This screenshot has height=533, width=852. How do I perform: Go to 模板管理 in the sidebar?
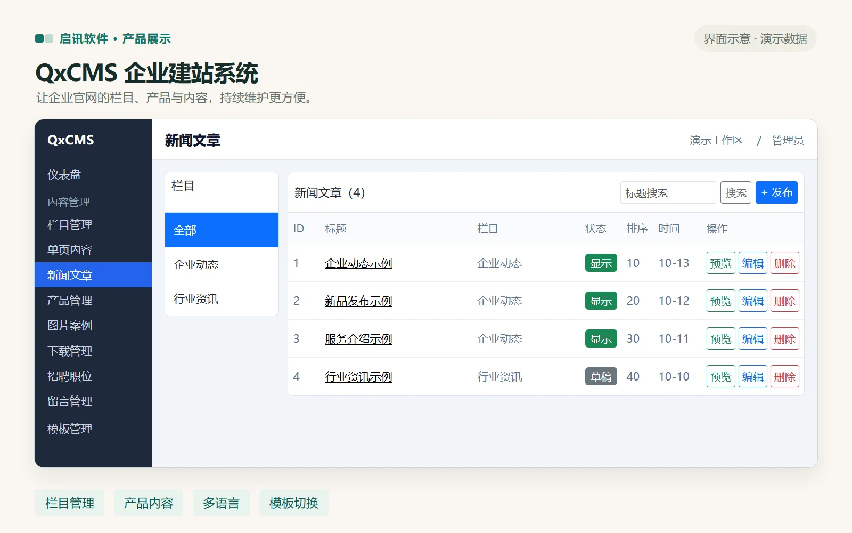click(x=93, y=429)
